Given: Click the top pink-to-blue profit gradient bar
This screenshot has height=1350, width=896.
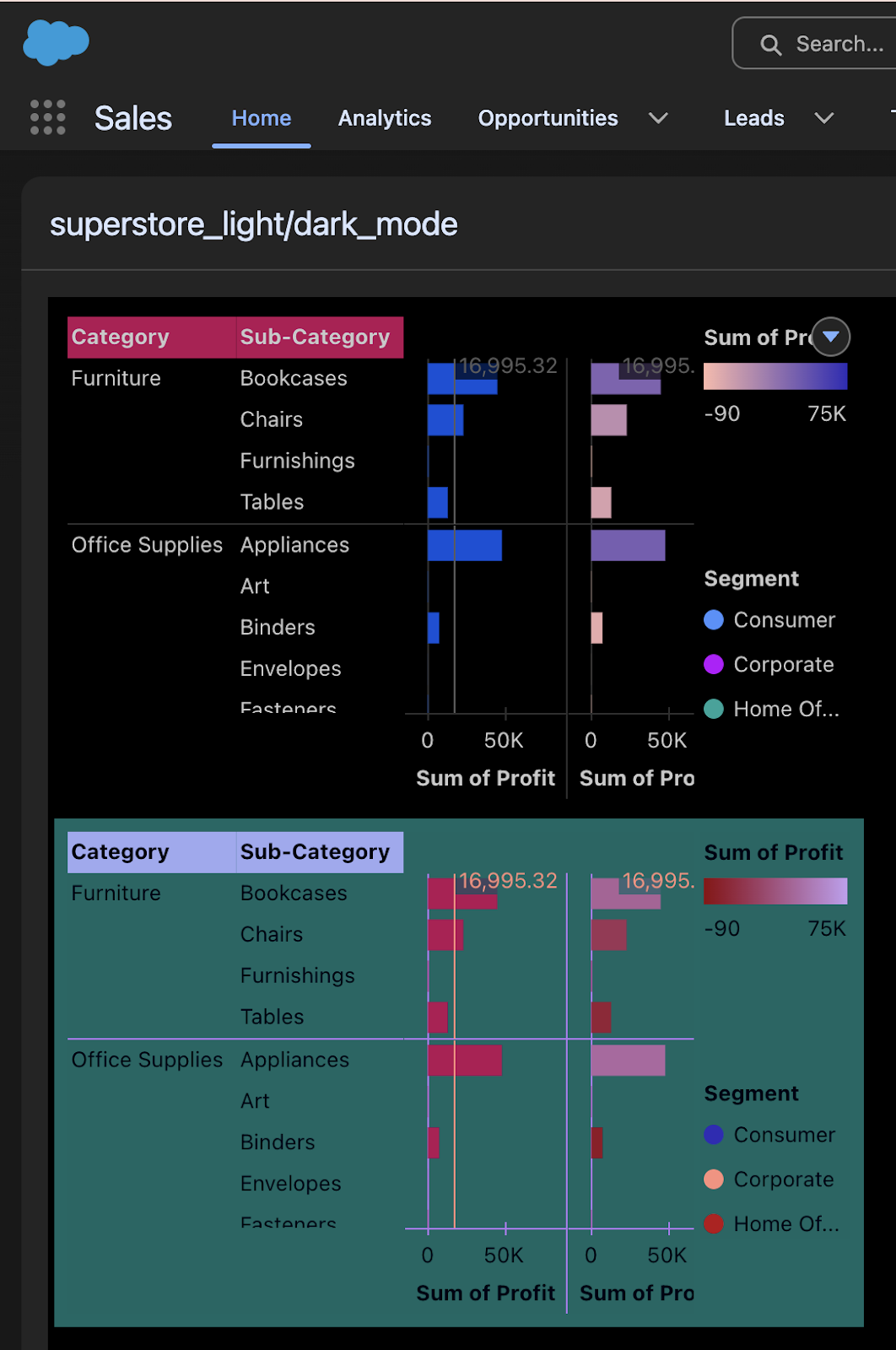Looking at the screenshot, I should 775,376.
